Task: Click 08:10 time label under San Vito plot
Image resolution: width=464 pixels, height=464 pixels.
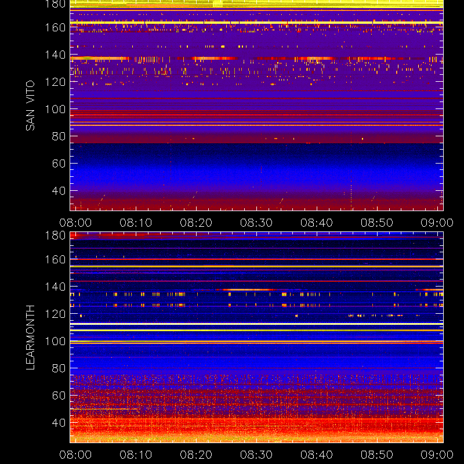Action: pyautogui.click(x=136, y=223)
